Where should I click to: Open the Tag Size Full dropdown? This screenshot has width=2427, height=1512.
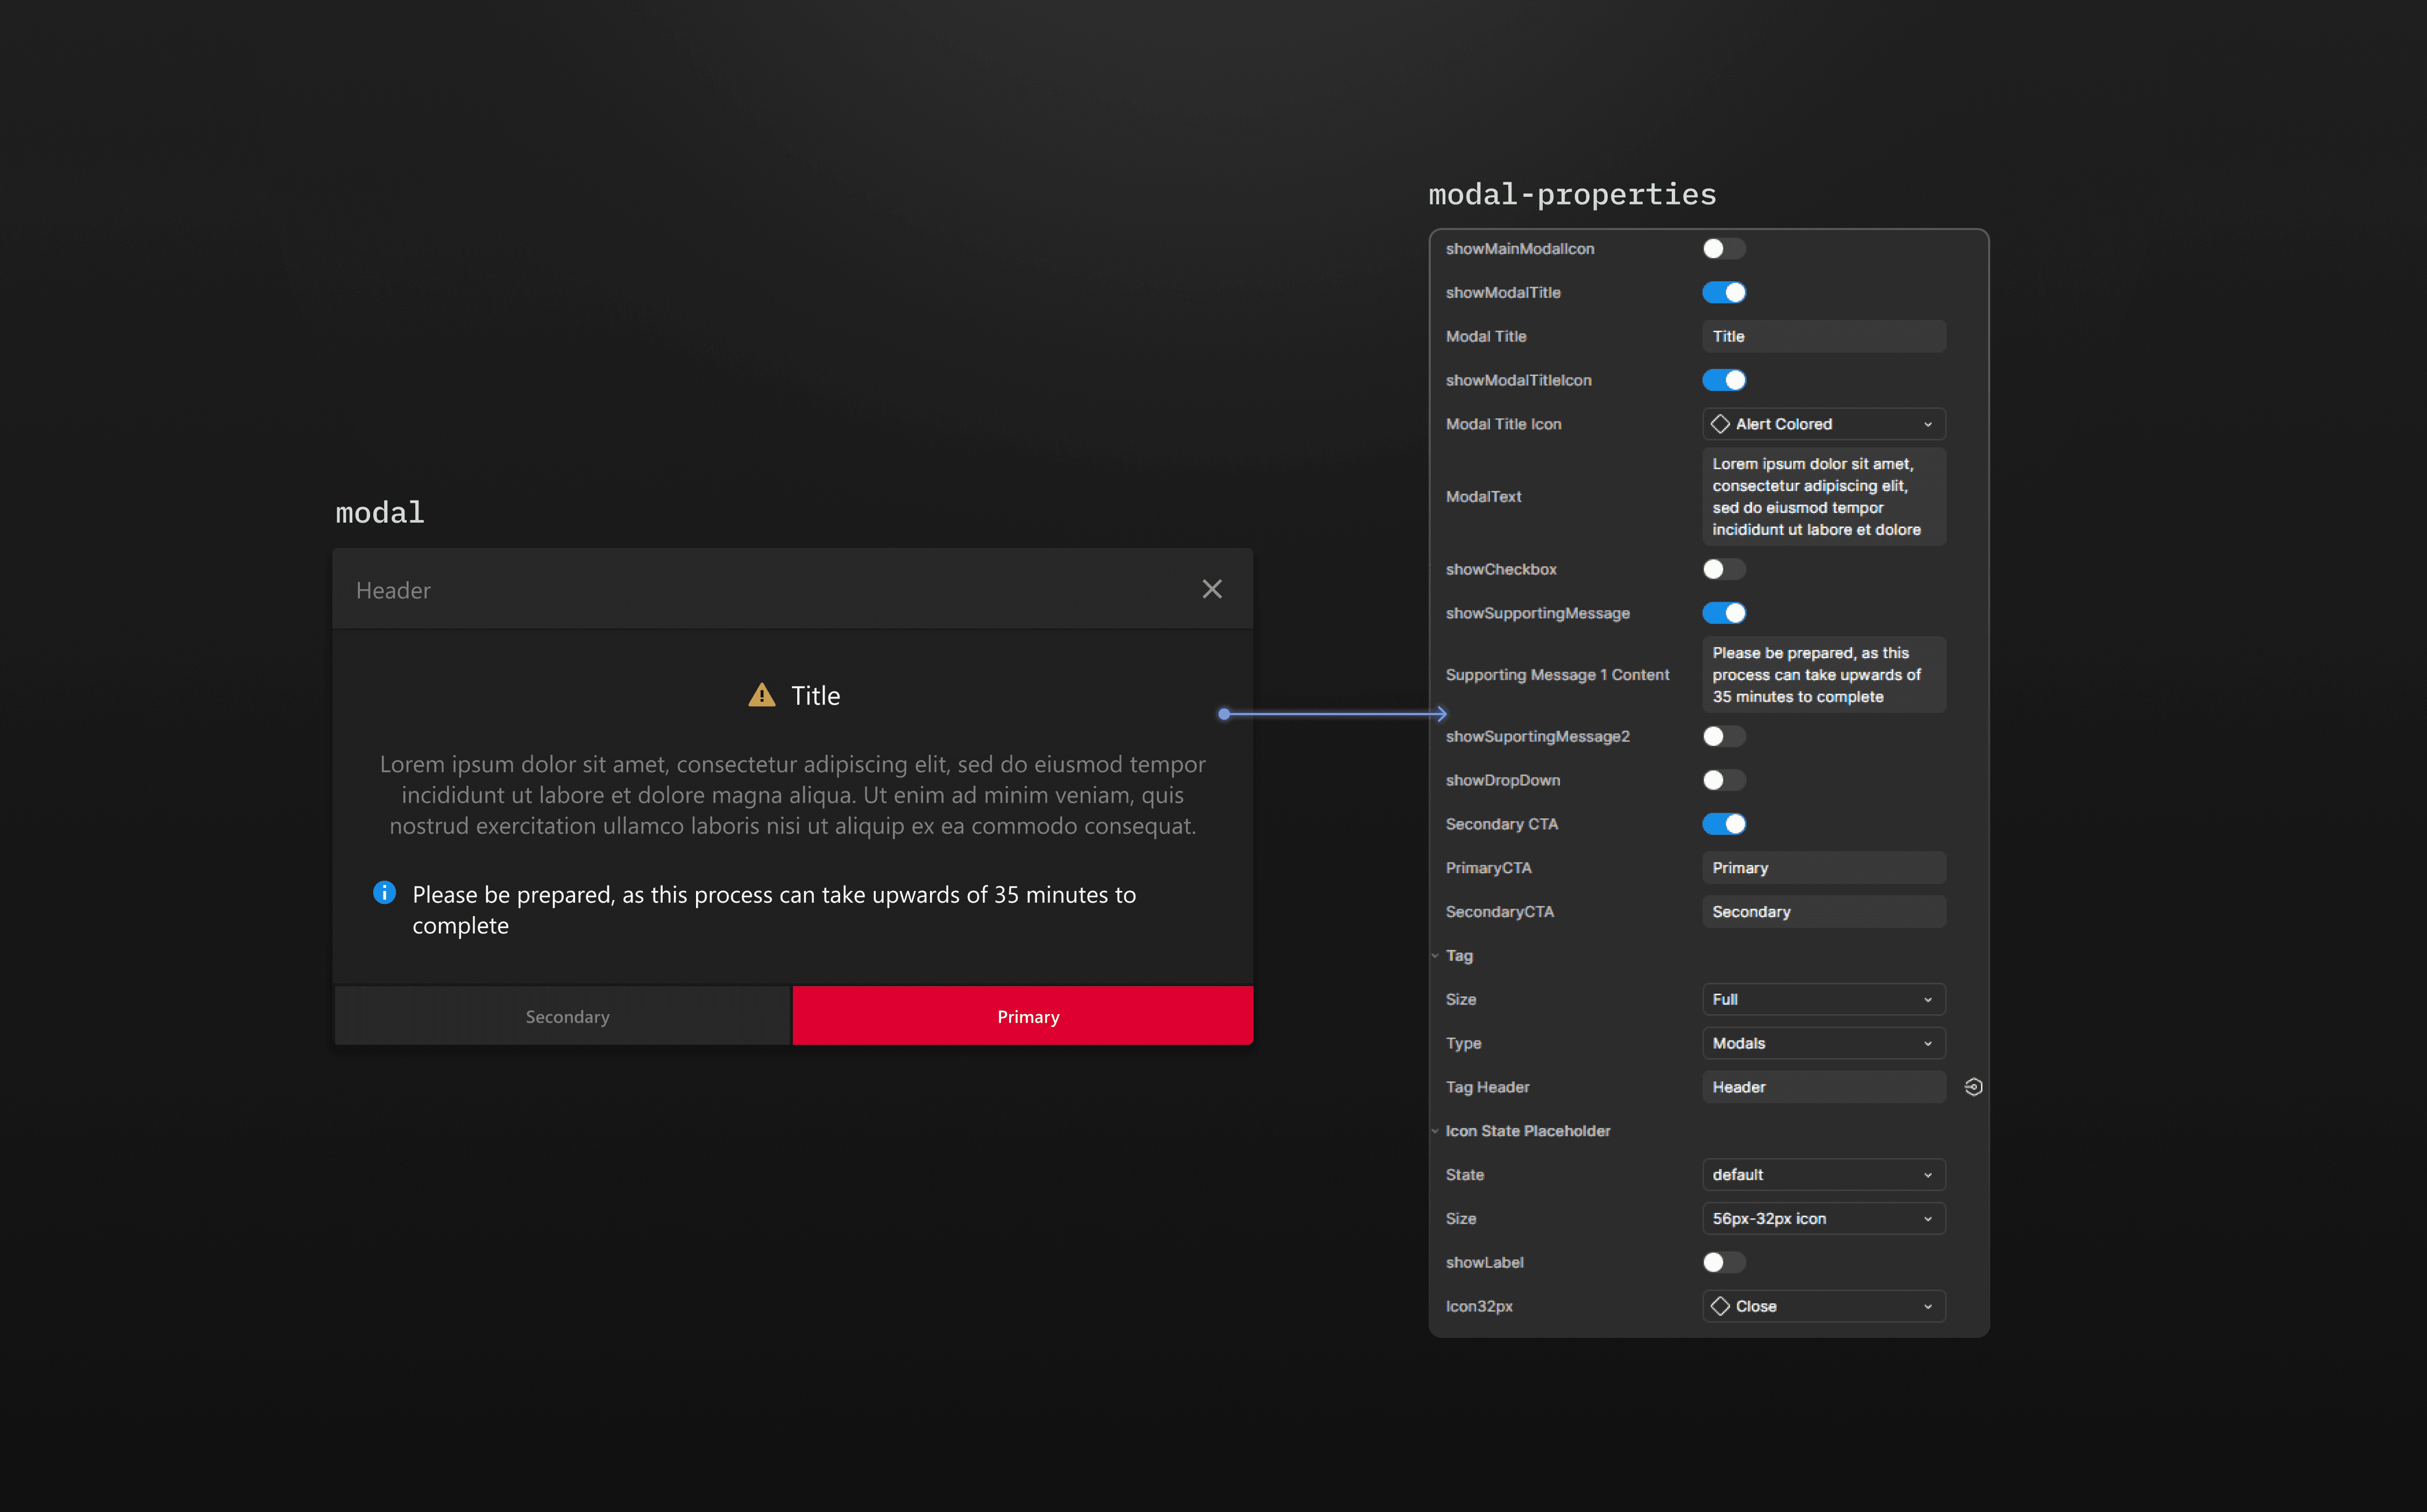pos(1823,999)
